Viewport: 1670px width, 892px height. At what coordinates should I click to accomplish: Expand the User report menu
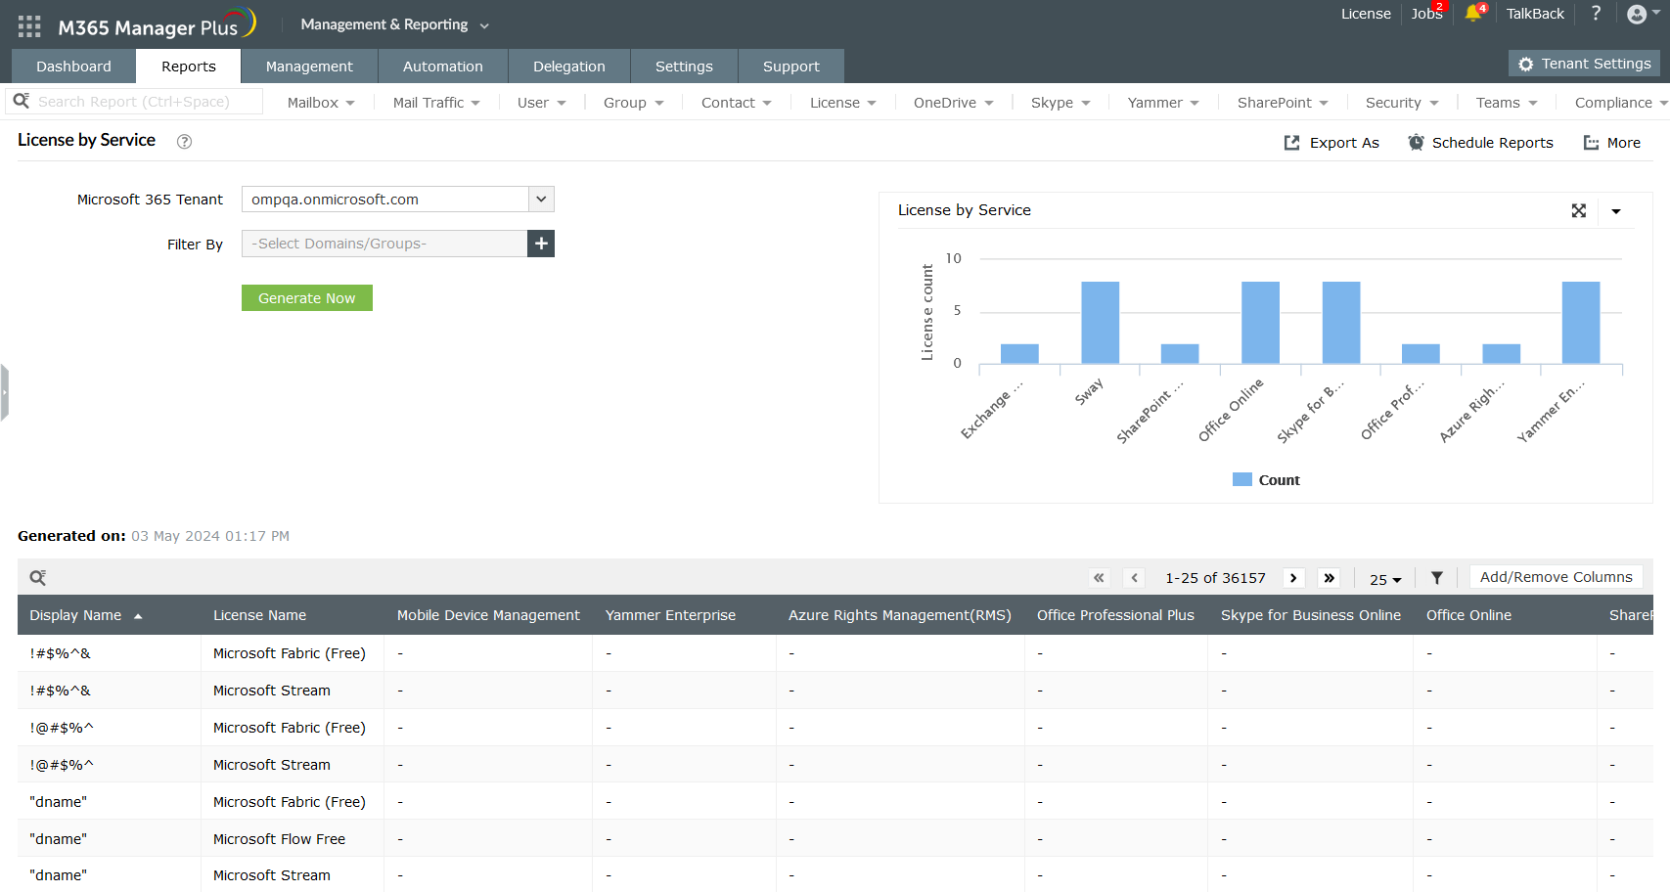542,103
